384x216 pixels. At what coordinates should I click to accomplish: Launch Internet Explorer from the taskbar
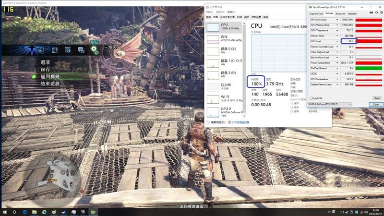(44, 212)
